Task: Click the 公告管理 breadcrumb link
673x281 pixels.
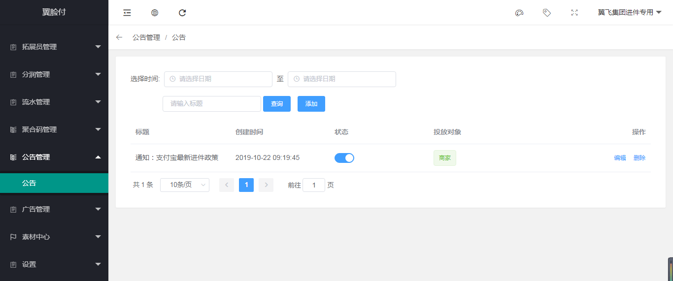Action: tap(146, 37)
